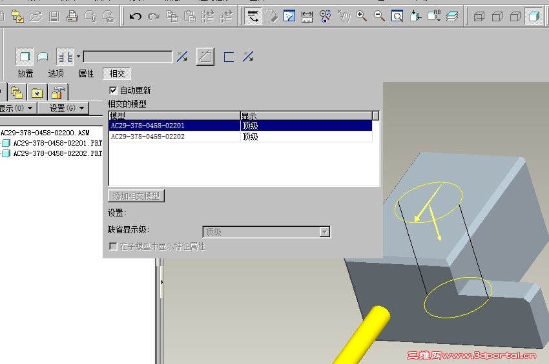Toggle extrude as solid
This screenshot has width=549, height=364.
click(x=25, y=57)
